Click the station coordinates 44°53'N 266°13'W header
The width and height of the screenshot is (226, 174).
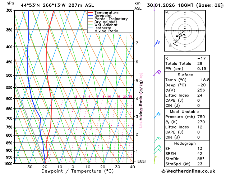(57, 5)
